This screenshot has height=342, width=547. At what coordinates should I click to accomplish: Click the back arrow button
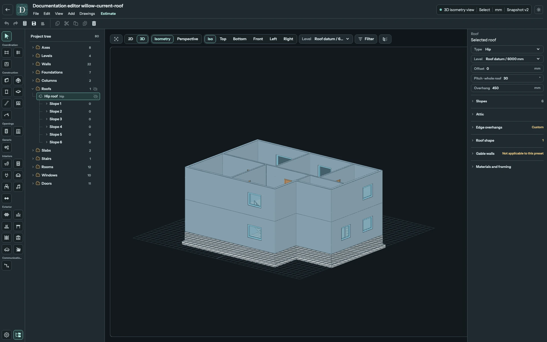click(x=8, y=10)
